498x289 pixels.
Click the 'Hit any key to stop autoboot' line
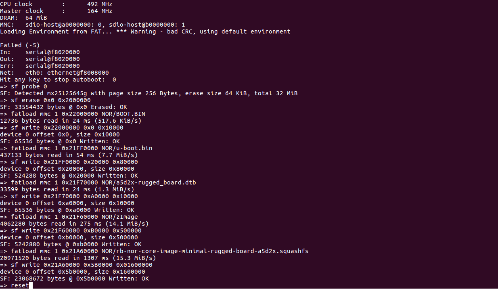point(58,80)
